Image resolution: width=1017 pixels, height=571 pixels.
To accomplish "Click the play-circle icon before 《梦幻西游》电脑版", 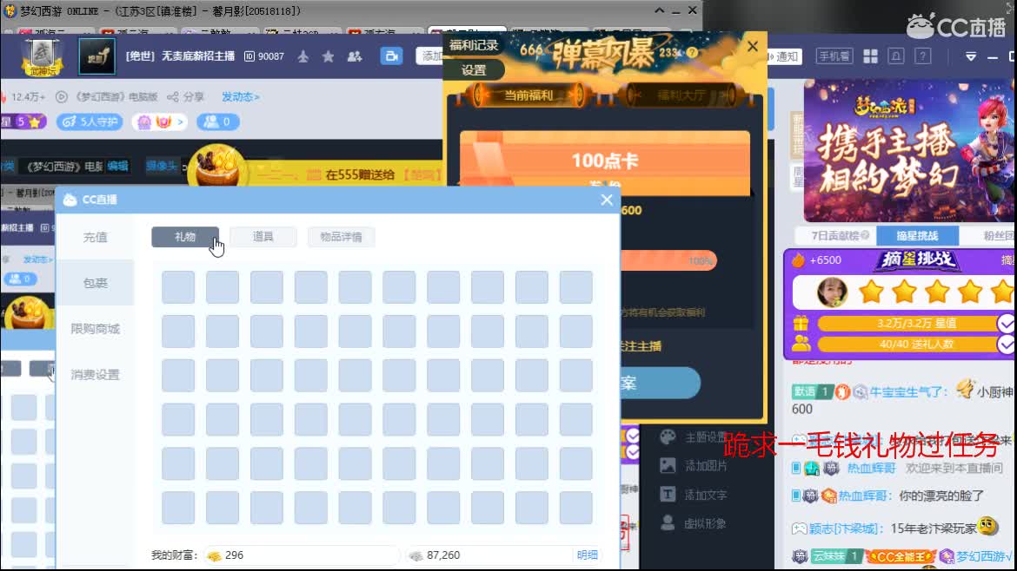I will pyautogui.click(x=61, y=96).
